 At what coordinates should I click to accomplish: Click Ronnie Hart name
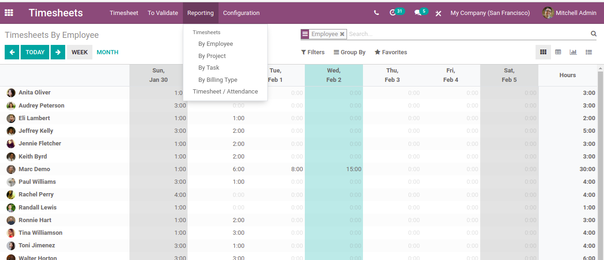[35, 220]
